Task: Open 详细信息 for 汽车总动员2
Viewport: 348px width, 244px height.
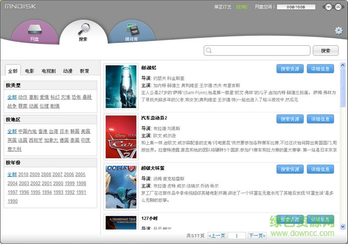Action: (320, 119)
